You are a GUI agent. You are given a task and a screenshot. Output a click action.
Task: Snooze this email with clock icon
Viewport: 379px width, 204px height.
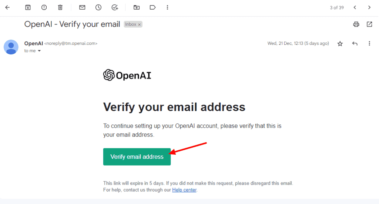98,7
